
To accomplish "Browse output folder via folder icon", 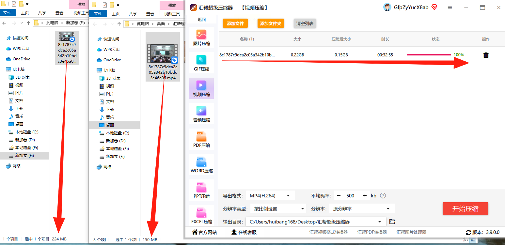I will coord(392,222).
